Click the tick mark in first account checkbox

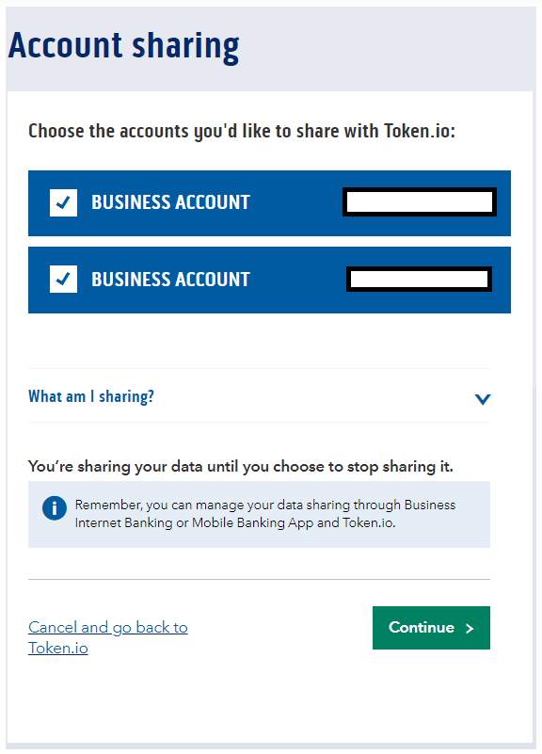(63, 202)
